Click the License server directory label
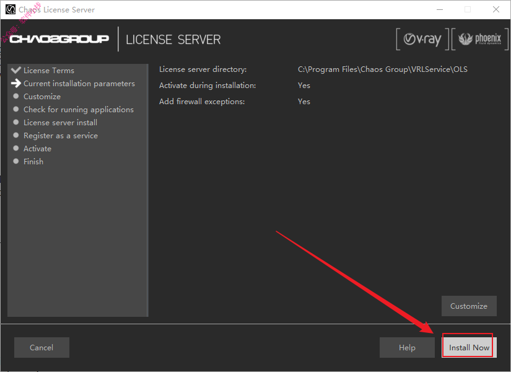This screenshot has width=511, height=372. pos(203,69)
